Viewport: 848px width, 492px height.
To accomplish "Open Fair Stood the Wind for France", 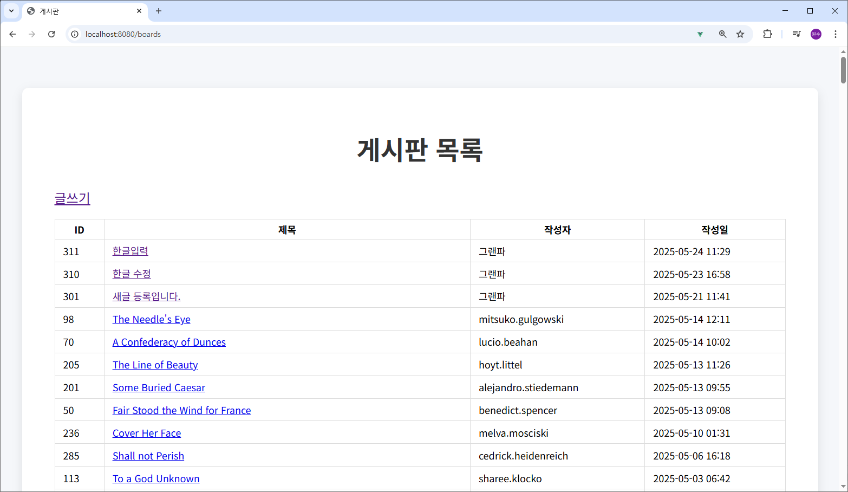I will [182, 410].
